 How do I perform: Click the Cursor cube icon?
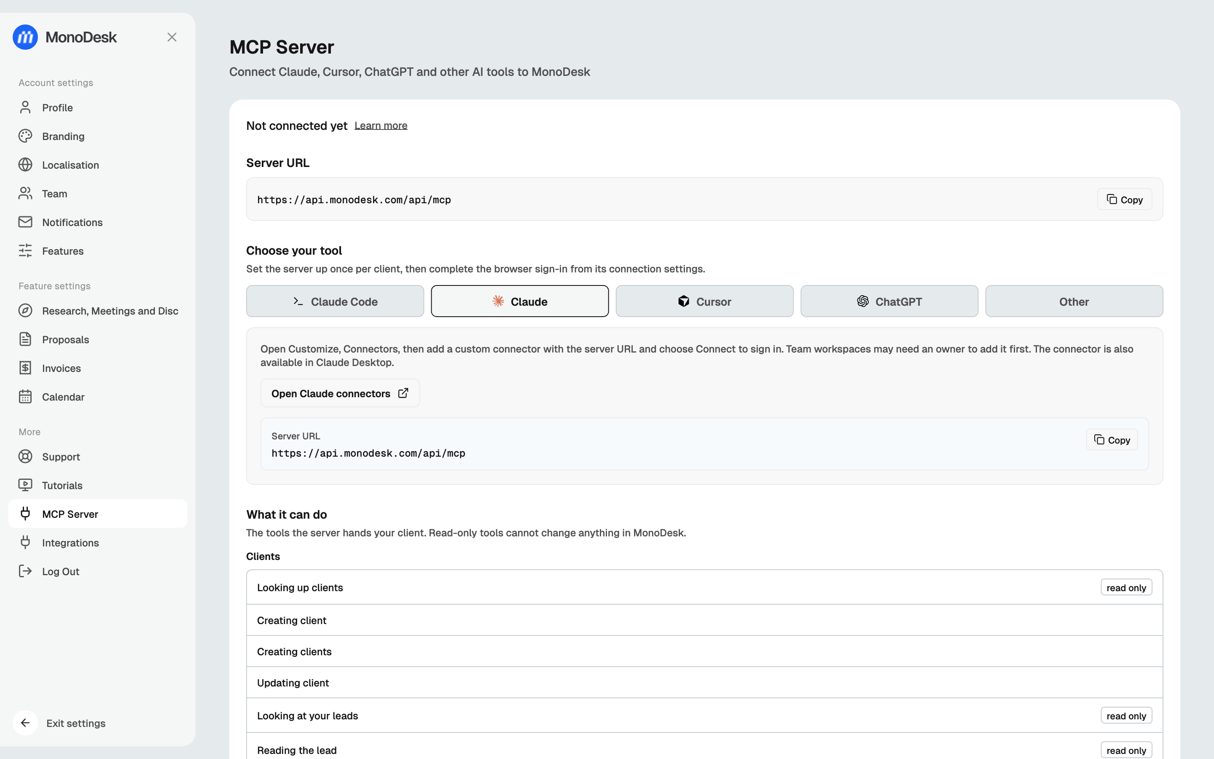[x=683, y=301]
